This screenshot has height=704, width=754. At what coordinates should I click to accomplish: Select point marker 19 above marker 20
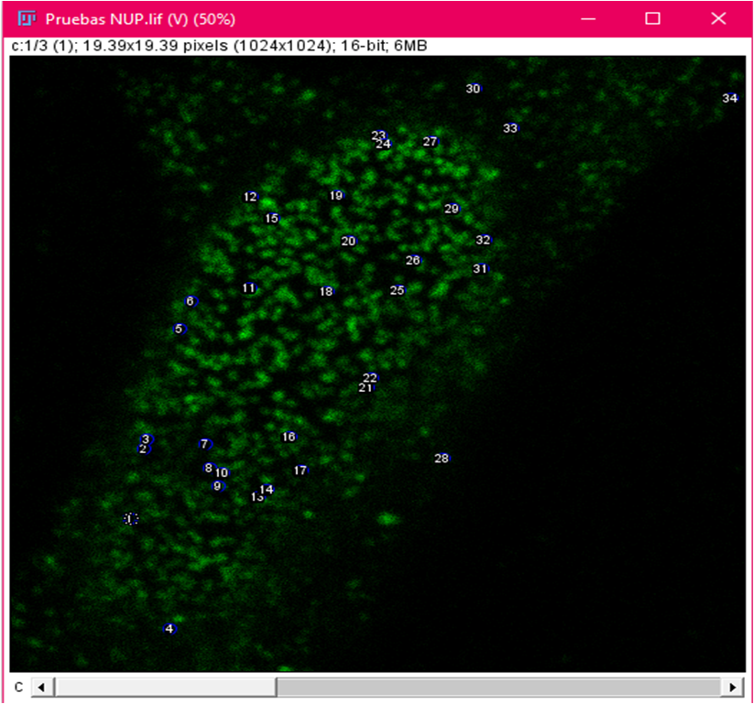pyautogui.click(x=335, y=195)
